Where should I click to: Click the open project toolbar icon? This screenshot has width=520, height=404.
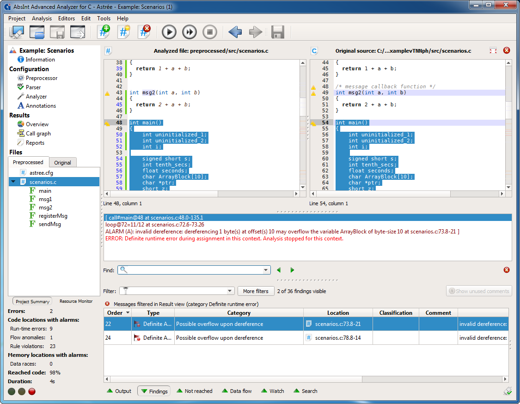tap(37, 32)
